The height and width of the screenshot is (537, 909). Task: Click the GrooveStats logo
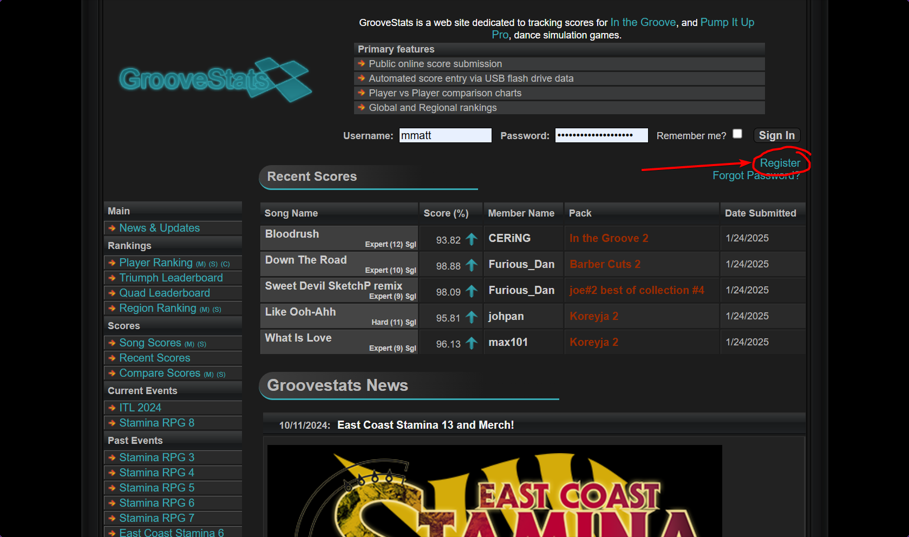[x=215, y=80]
